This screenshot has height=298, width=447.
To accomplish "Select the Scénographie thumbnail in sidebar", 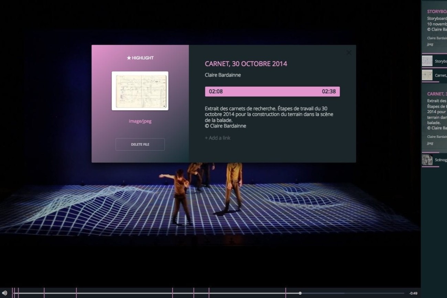I will coord(427,160).
